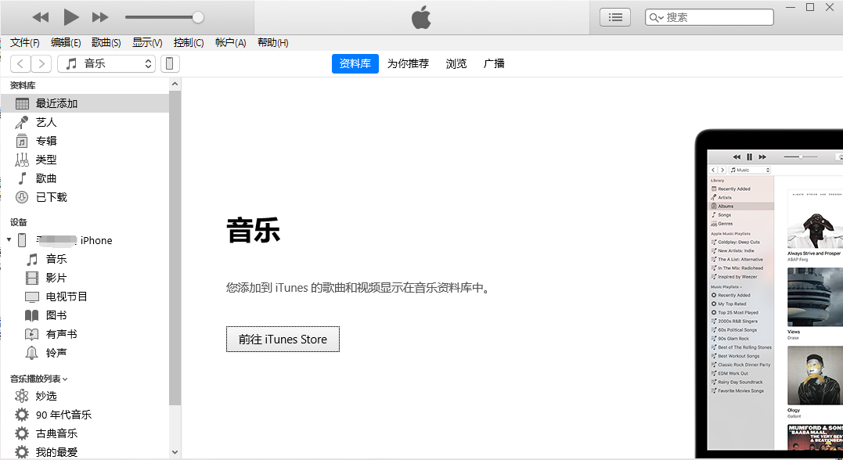Click the rewind previous track button
The image size is (843, 460).
tap(41, 17)
